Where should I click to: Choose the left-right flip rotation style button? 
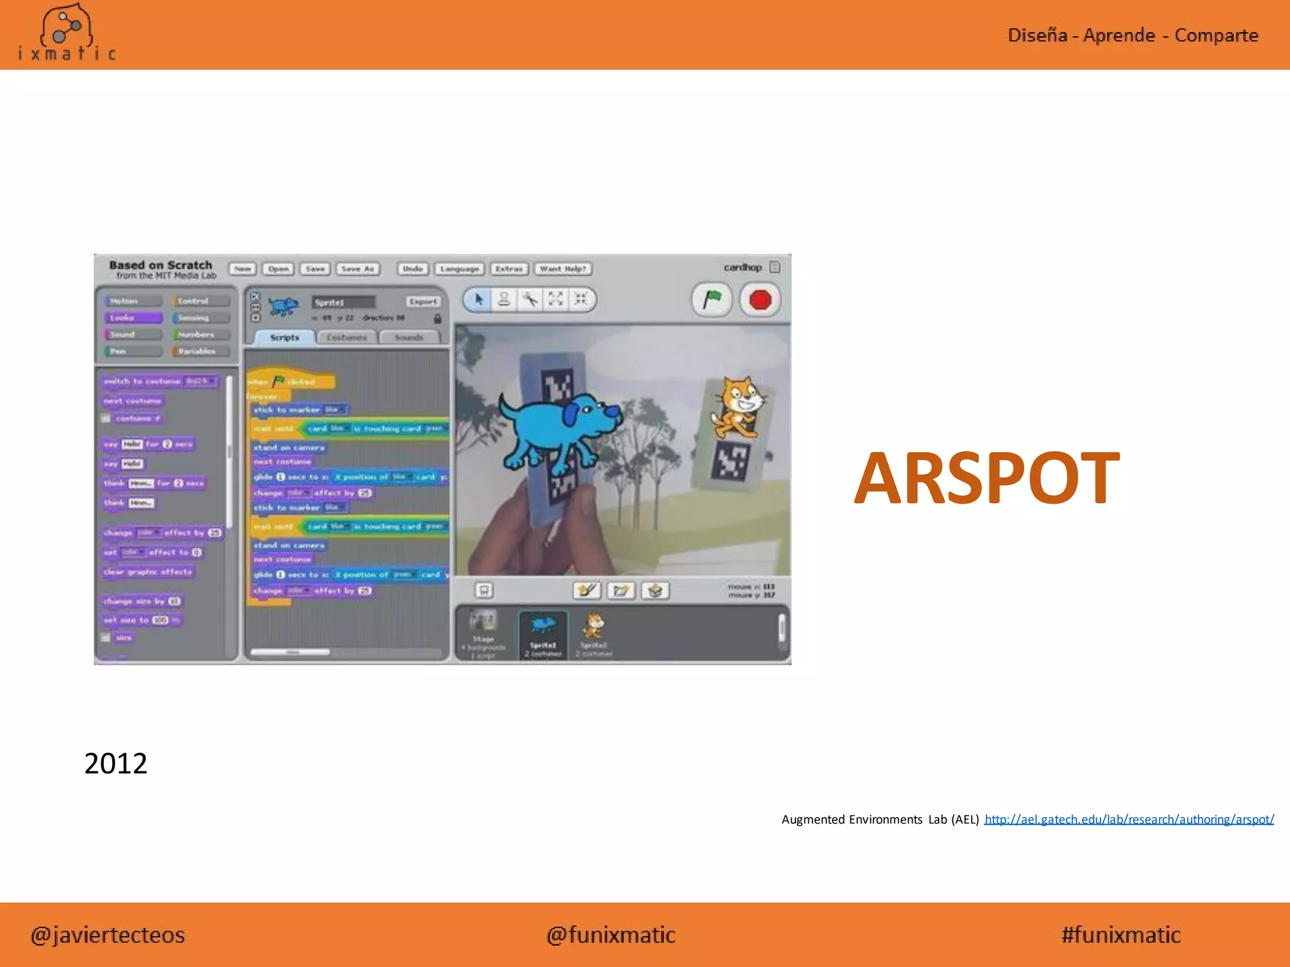[256, 307]
